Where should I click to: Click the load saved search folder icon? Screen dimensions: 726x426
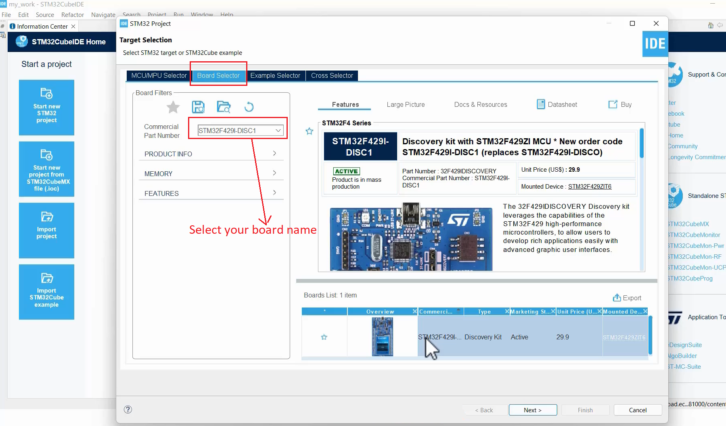point(224,107)
